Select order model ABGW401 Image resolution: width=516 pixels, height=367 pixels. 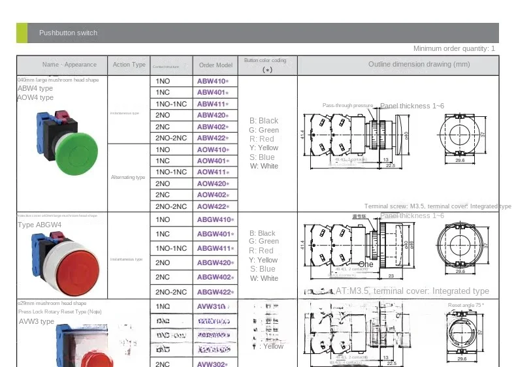coord(216,234)
